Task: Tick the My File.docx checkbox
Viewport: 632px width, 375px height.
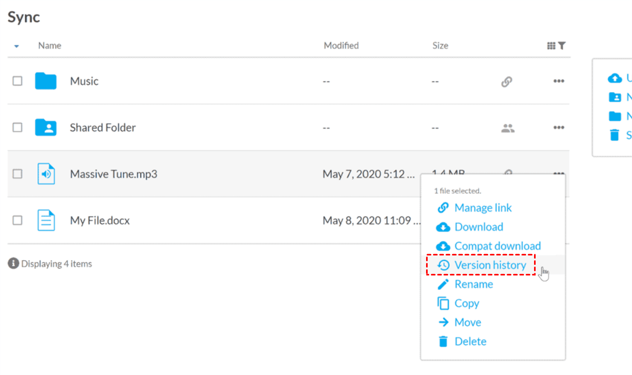Action: [x=17, y=220]
